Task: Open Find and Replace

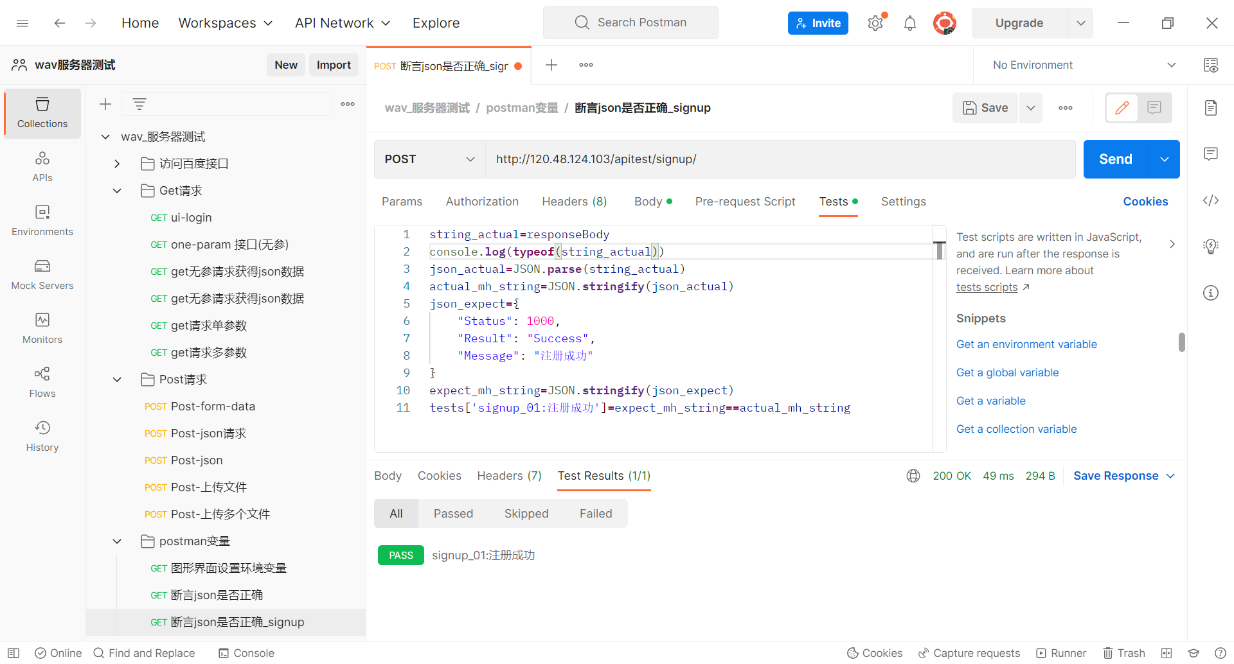Action: pos(144,653)
